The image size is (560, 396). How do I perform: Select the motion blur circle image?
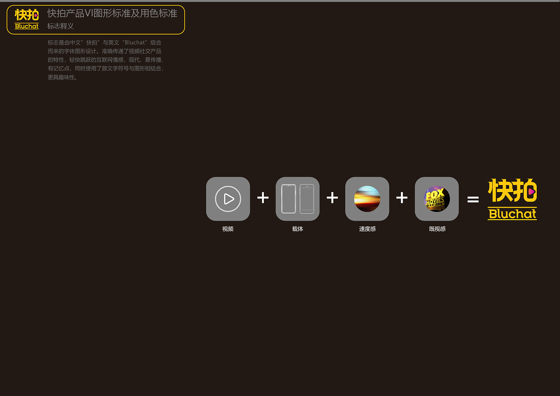click(367, 199)
